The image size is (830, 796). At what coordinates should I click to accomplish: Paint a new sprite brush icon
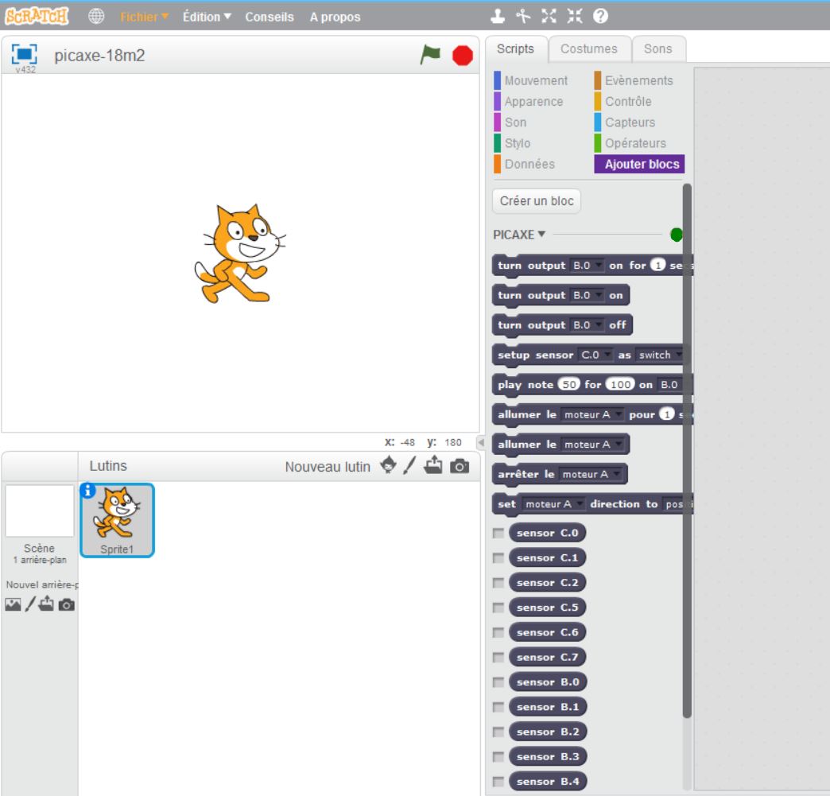click(412, 466)
